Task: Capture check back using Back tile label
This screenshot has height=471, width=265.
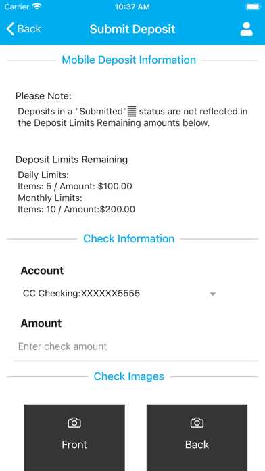Action: pyautogui.click(x=197, y=444)
